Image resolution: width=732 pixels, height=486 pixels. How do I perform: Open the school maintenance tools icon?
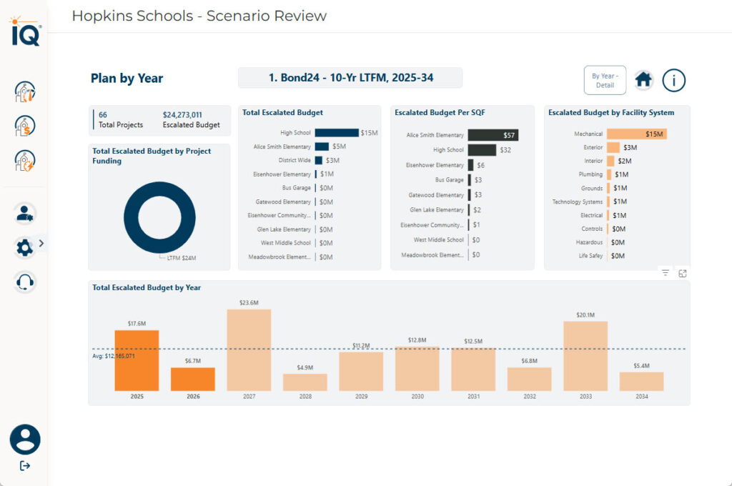pos(25,91)
